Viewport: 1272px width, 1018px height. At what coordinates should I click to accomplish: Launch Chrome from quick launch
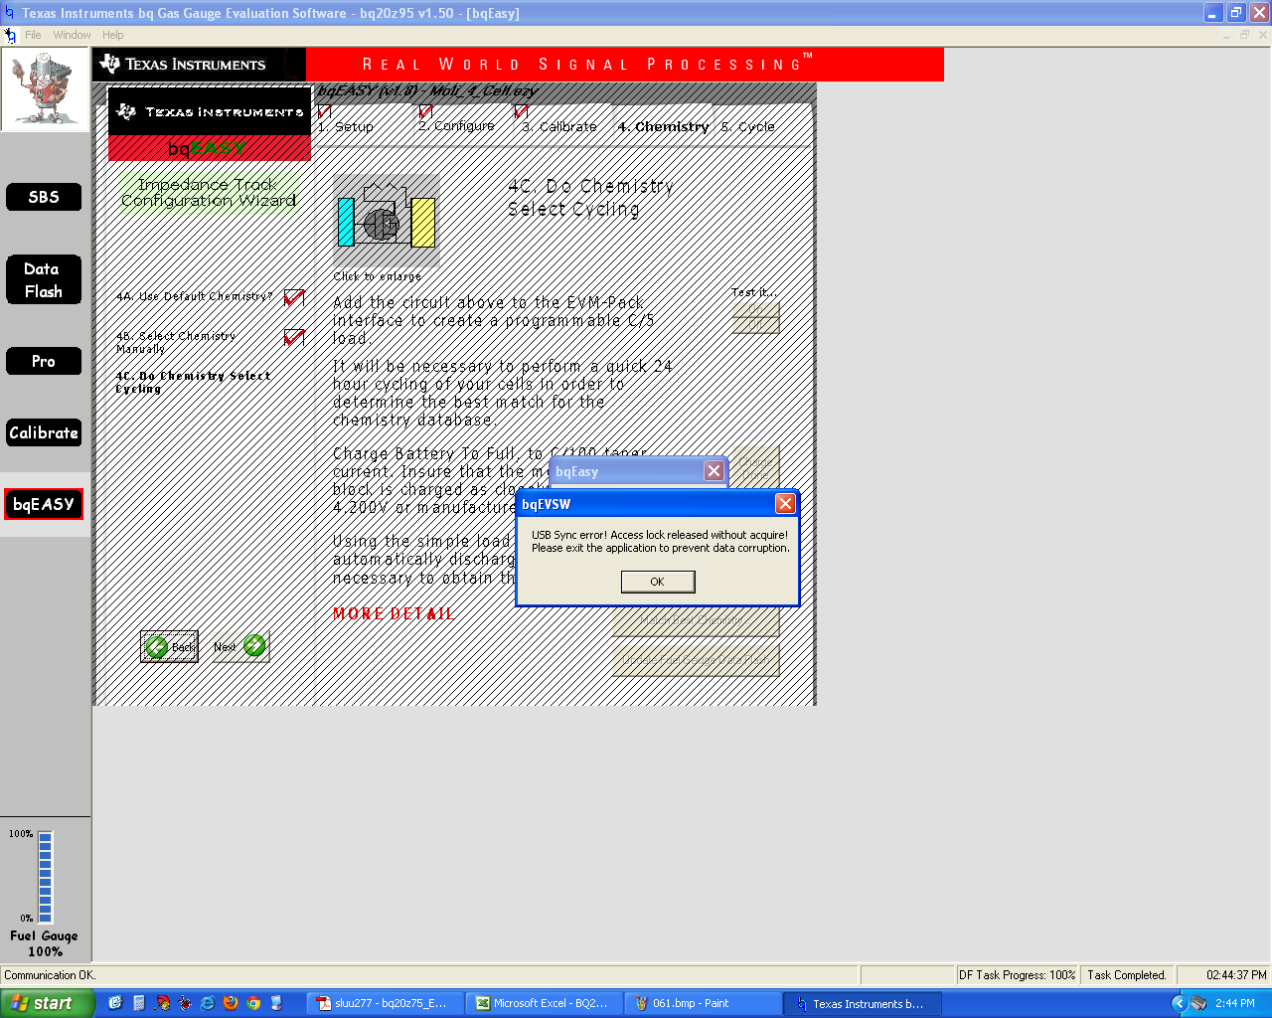(253, 1003)
